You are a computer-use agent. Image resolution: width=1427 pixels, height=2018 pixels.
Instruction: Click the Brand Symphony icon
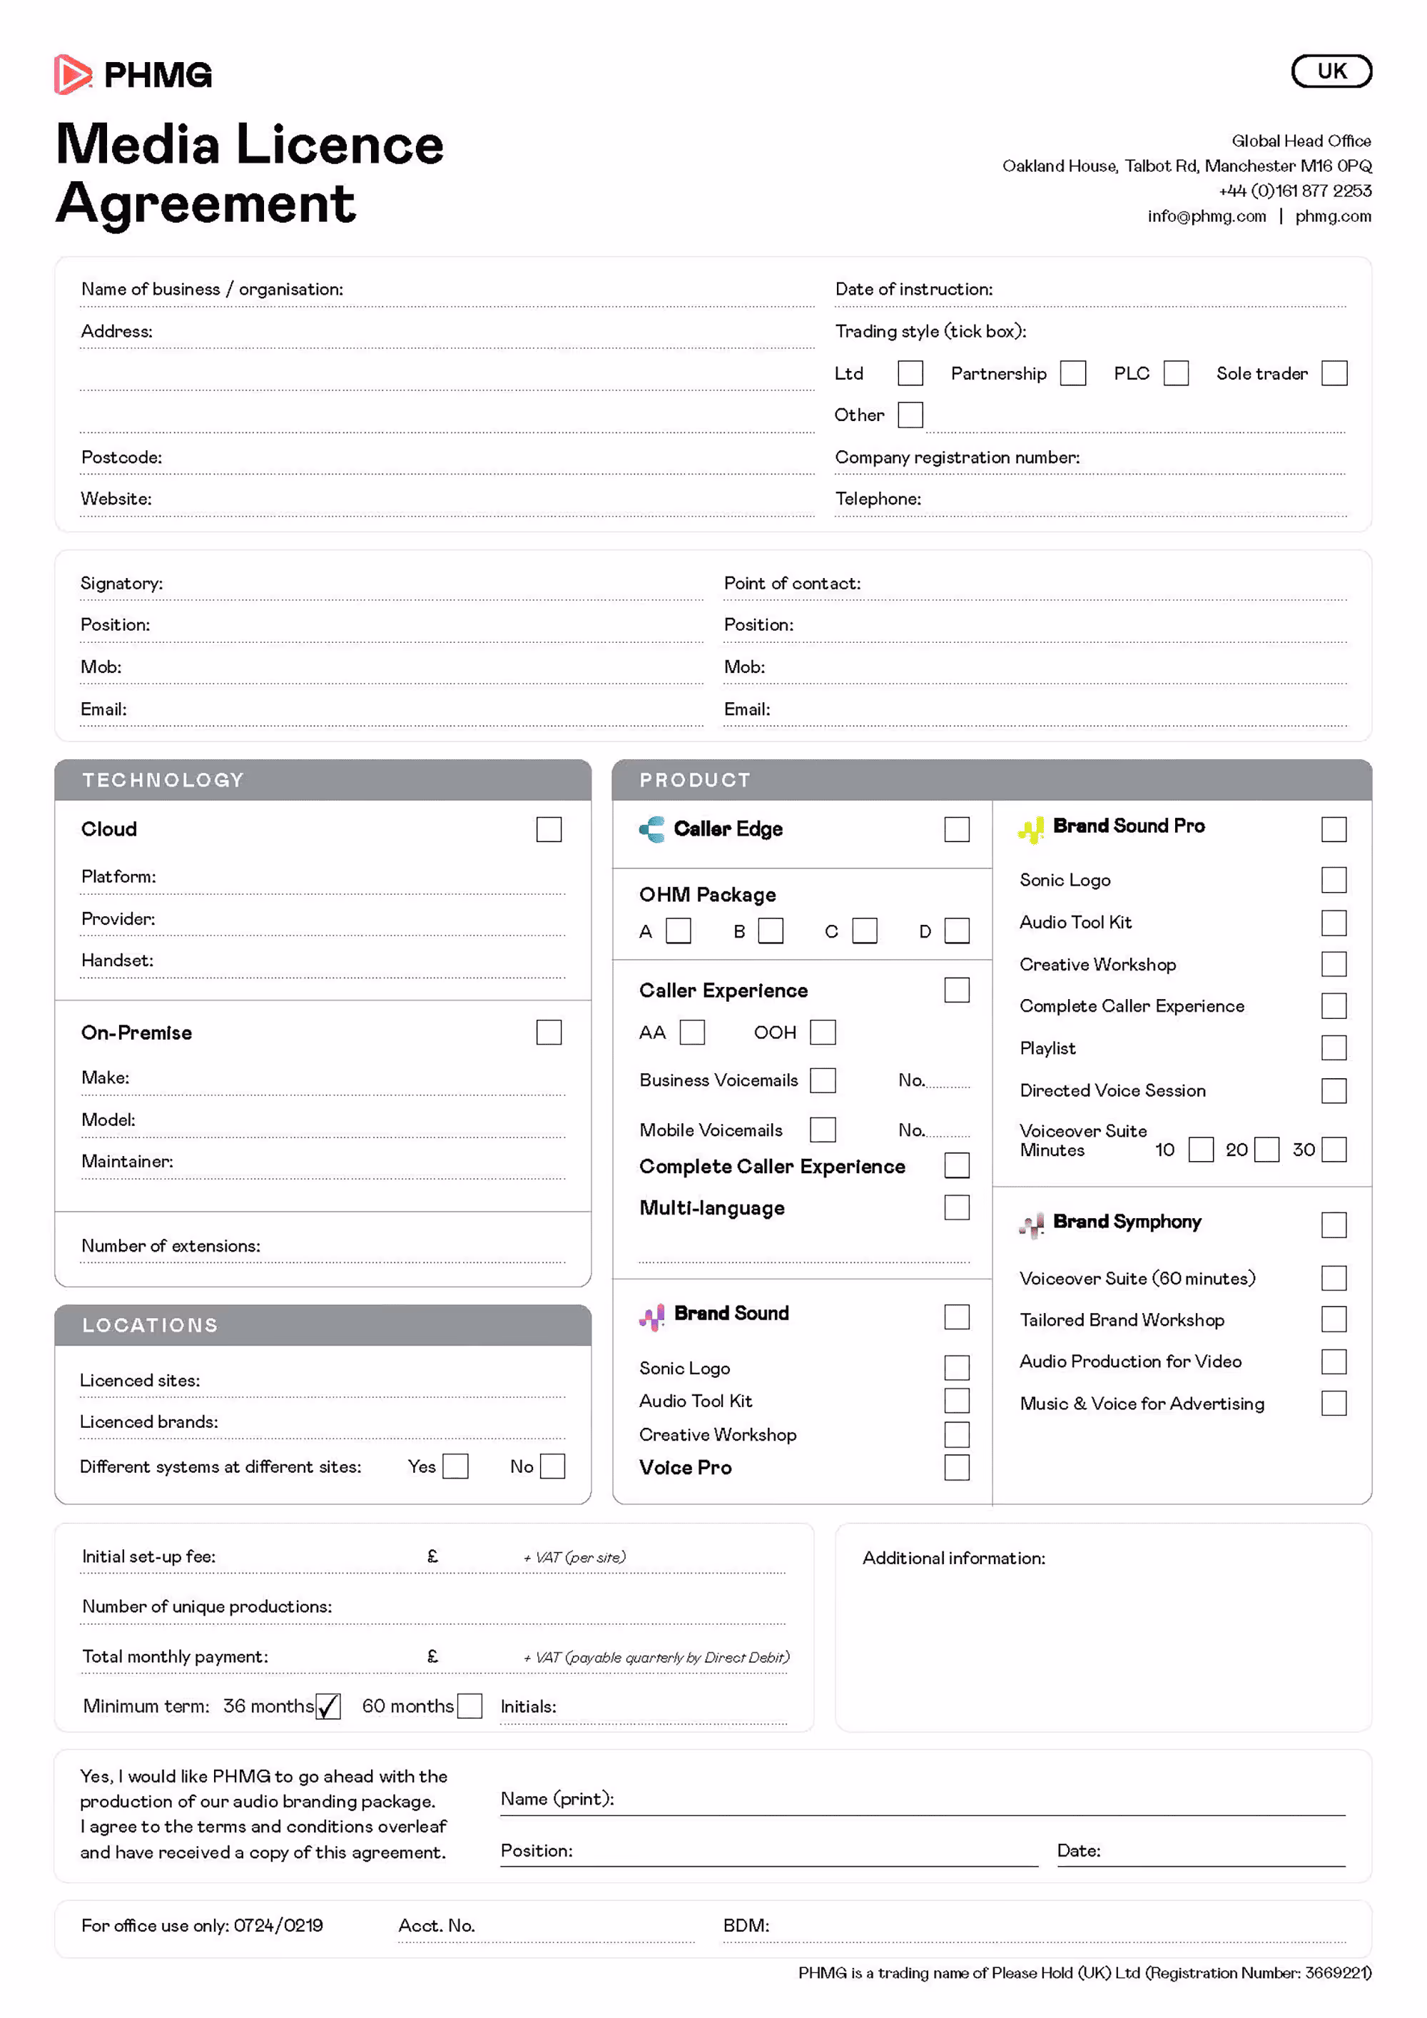tap(1031, 1225)
